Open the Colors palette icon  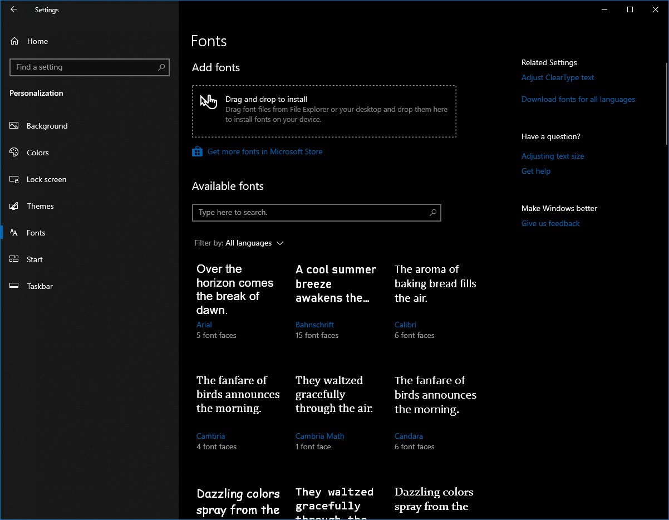14,153
